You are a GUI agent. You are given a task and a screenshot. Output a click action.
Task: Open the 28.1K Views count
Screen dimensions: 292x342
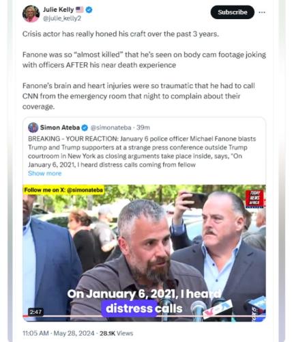[116, 333]
